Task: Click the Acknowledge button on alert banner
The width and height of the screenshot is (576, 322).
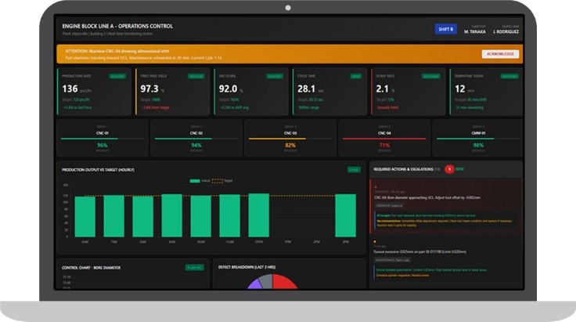Action: point(497,53)
